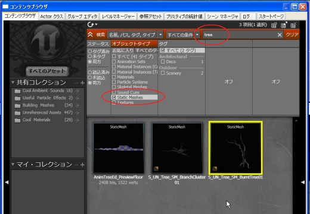This screenshot has height=214, width=310.
Task: Toggle the すべて (2 タグ) tag checkbox
Action: [163, 51]
